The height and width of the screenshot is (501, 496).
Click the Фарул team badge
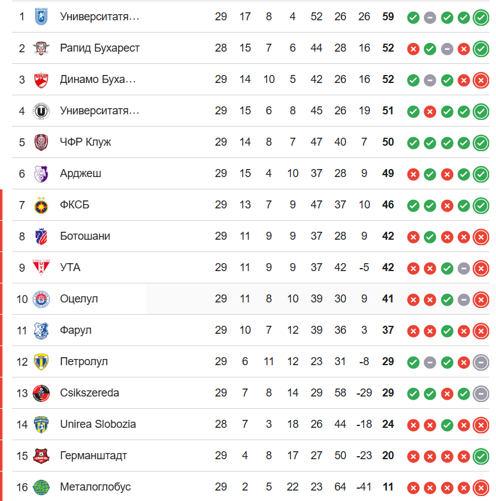pos(41,330)
